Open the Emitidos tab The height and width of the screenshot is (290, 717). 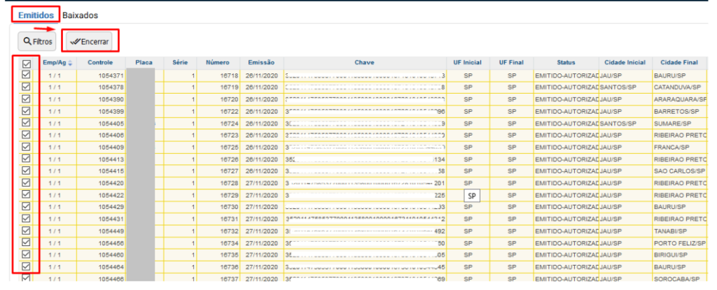pyautogui.click(x=36, y=15)
